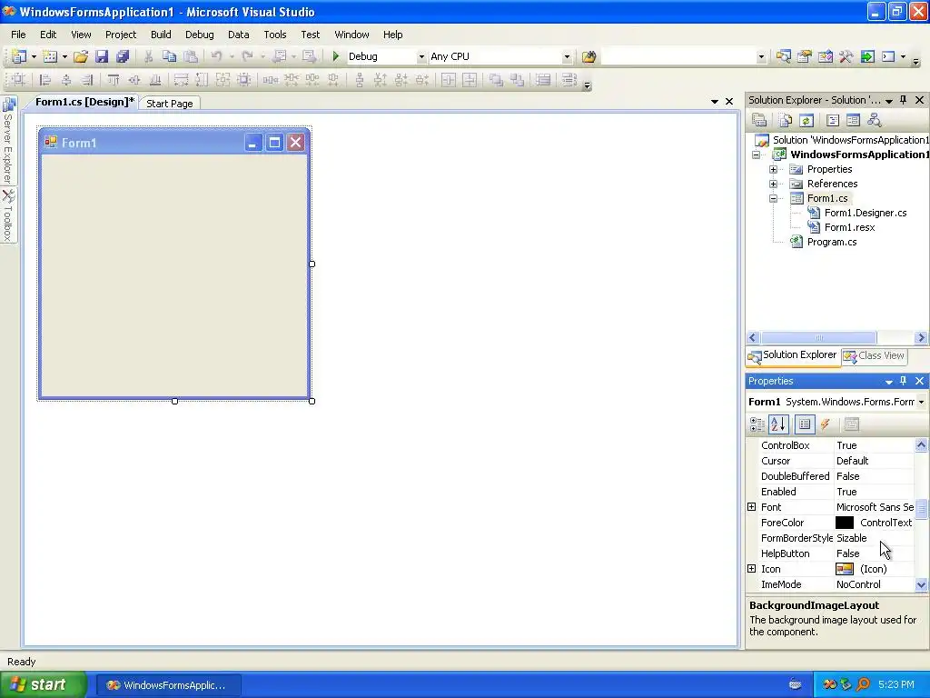The width and height of the screenshot is (930, 698).
Task: Switch to the Class View tab
Action: point(875,355)
